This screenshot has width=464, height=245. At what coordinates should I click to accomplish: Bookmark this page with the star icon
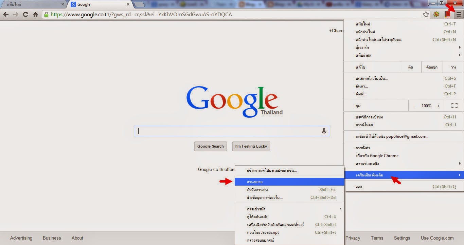426,15
